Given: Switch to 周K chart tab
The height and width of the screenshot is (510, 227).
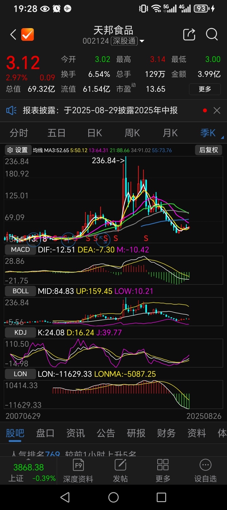Looking at the screenshot, I should [132, 133].
